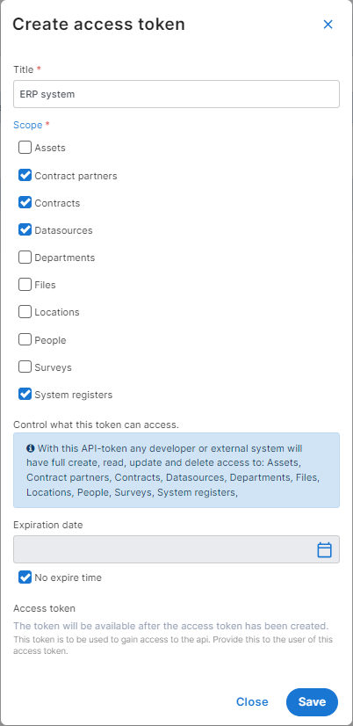The height and width of the screenshot is (726, 353).
Task: Disable the Datasources scope checkbox
Action: click(25, 230)
